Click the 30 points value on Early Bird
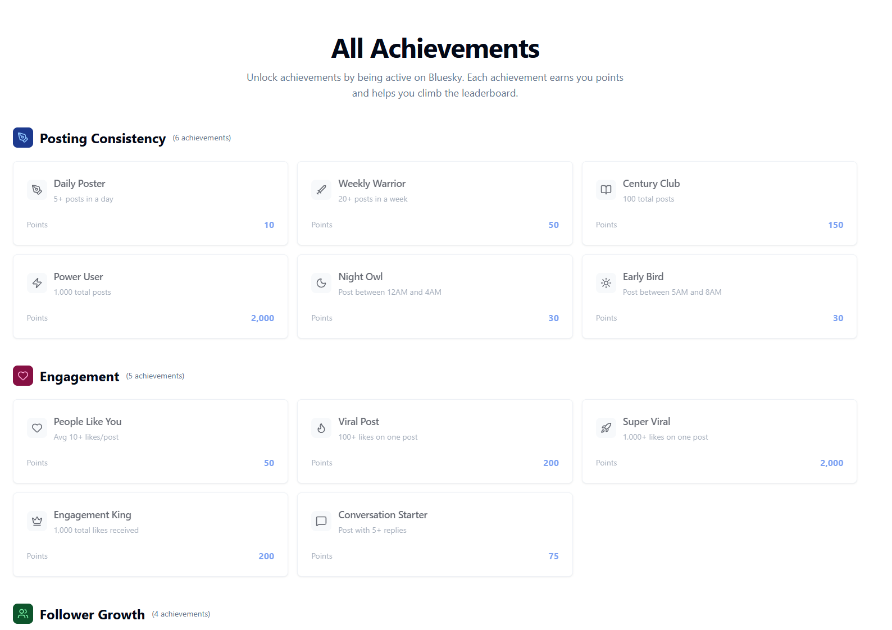The width and height of the screenshot is (892, 630). tap(838, 318)
